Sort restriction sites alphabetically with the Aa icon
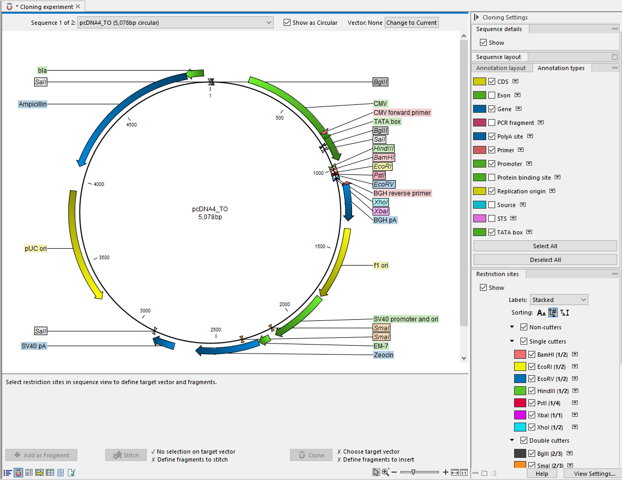Viewport: 622px width, 480px height. [x=541, y=313]
